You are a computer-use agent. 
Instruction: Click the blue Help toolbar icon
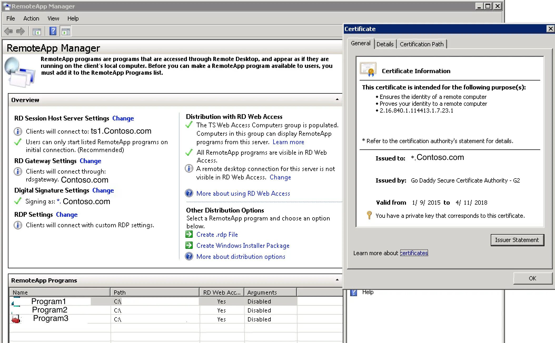53,31
